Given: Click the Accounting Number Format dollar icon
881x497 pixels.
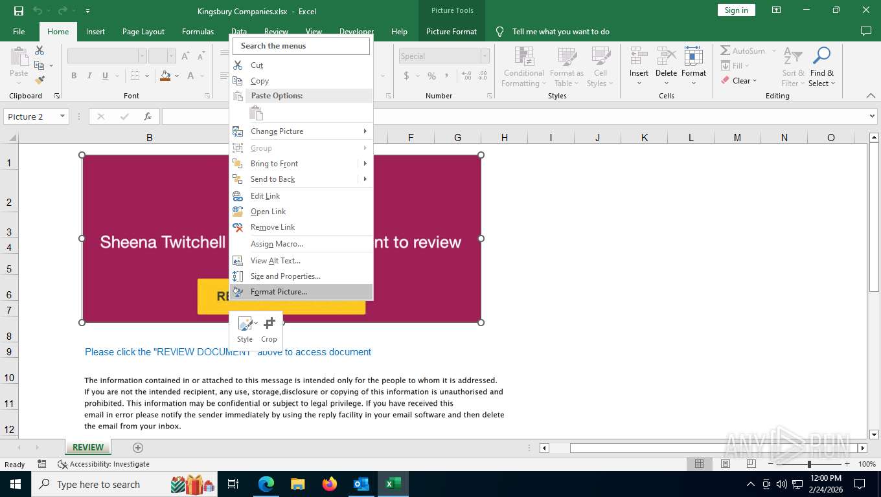Looking at the screenshot, I should click(407, 76).
